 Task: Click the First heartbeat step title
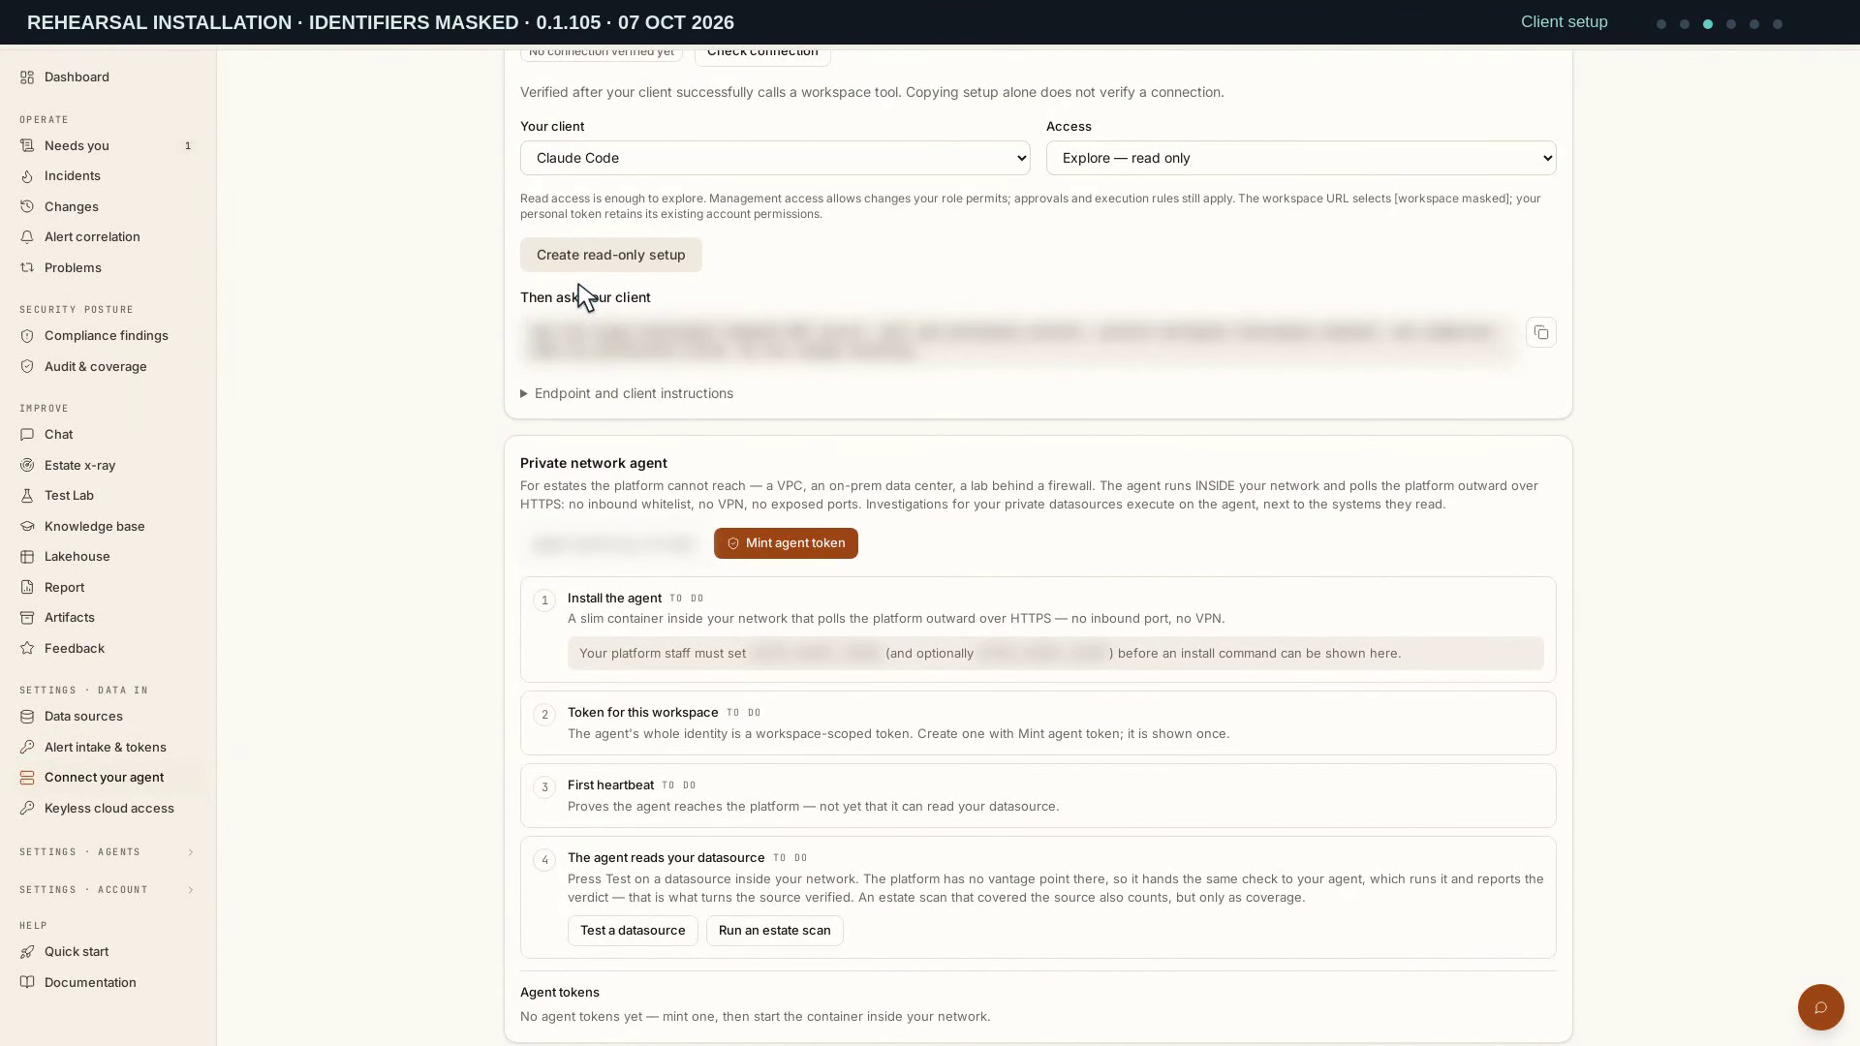click(x=610, y=785)
